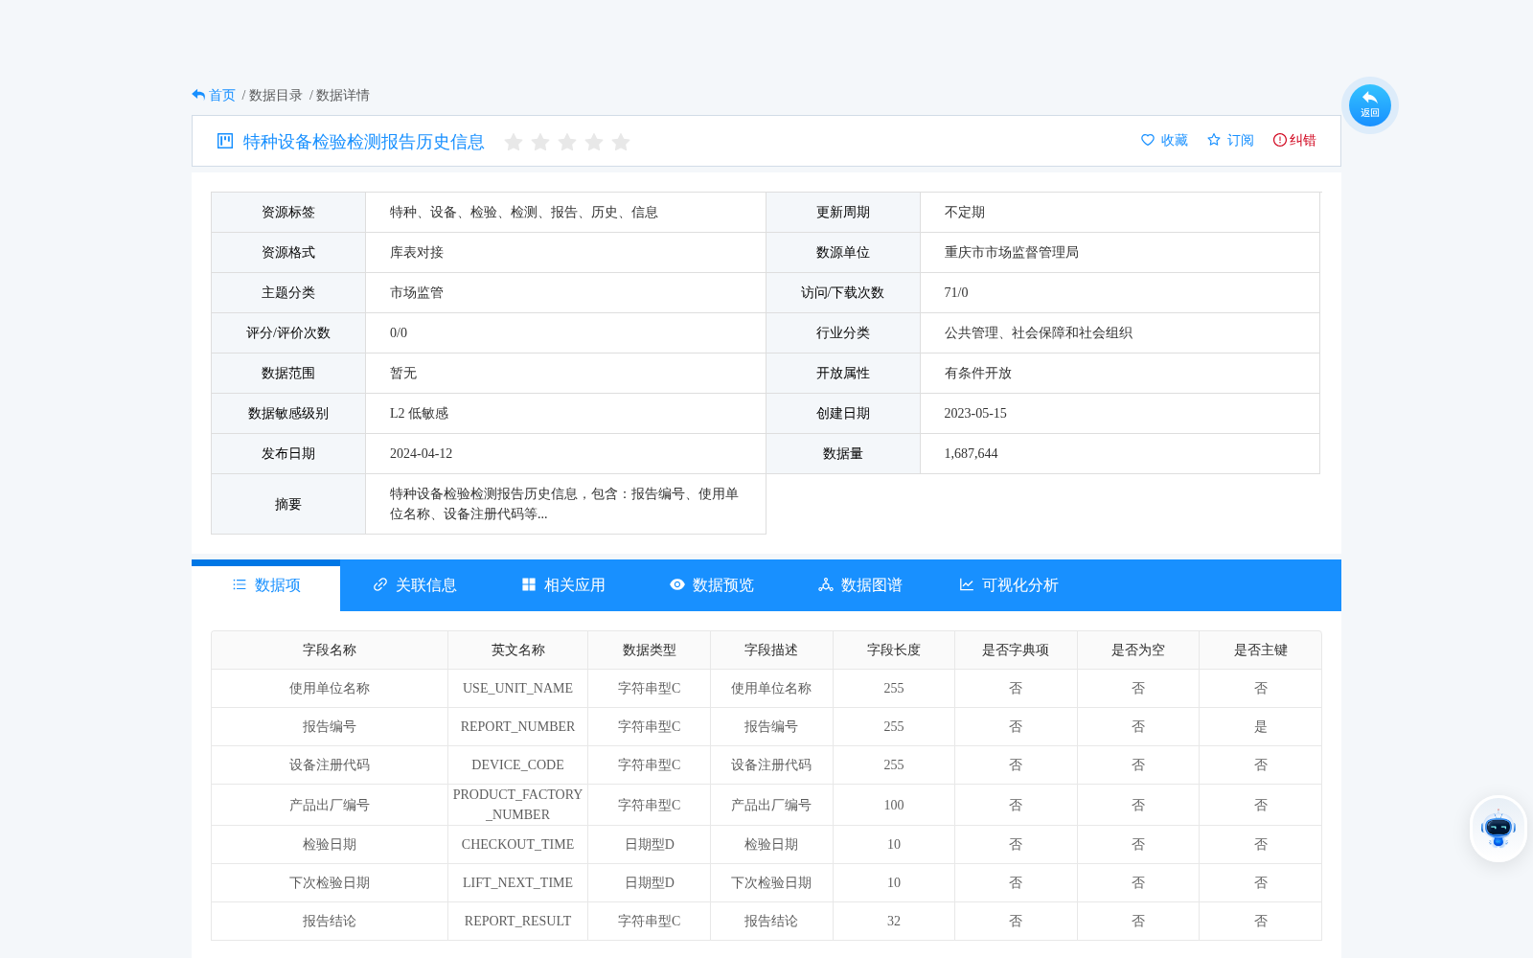This screenshot has width=1533, height=958.
Task: Click the 市场监管 theme category value
Action: click(417, 293)
